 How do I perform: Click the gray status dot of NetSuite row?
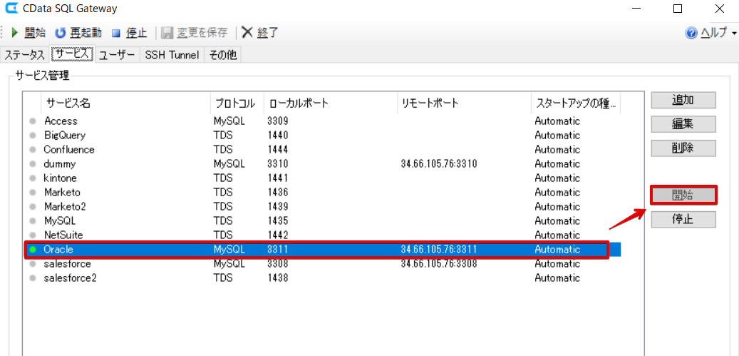click(33, 235)
